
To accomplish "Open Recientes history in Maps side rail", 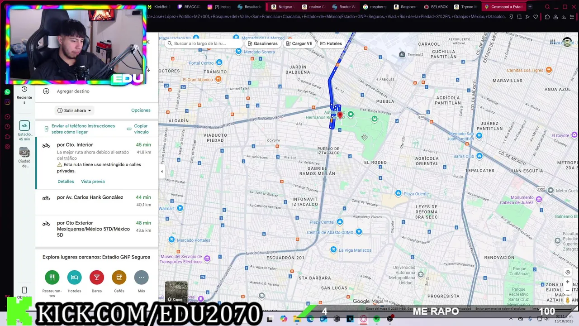I will (x=24, y=94).
